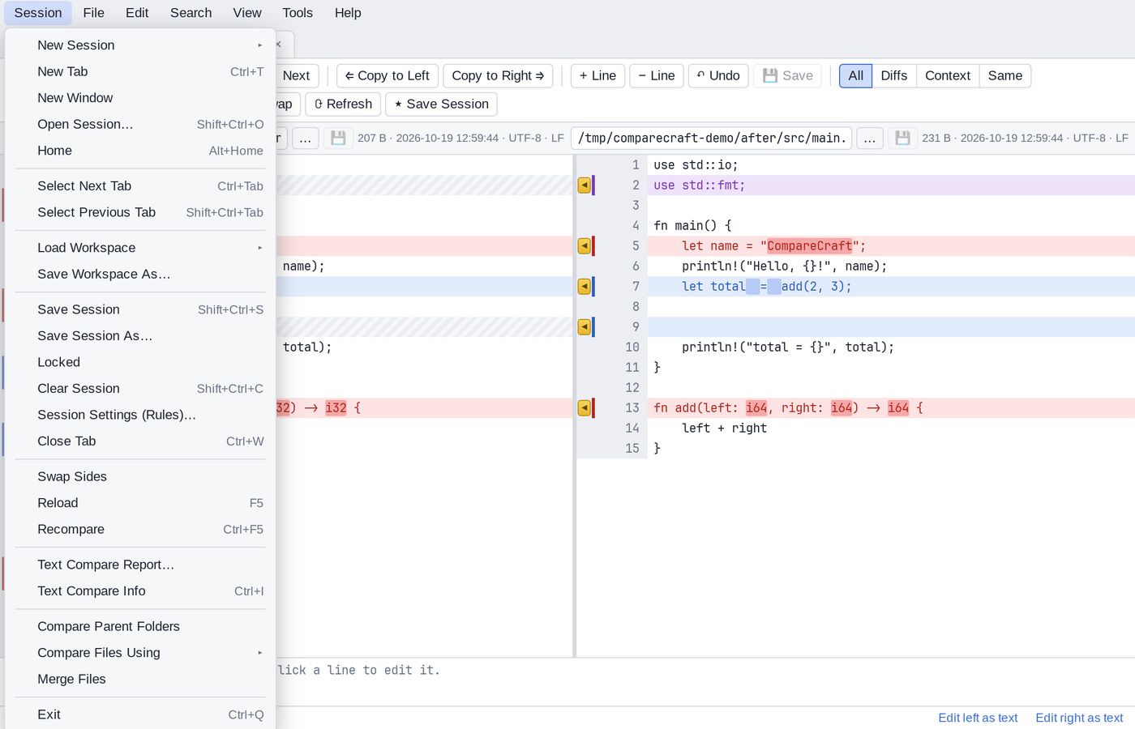Open the browse ellipsis button after the right file path

click(x=869, y=139)
